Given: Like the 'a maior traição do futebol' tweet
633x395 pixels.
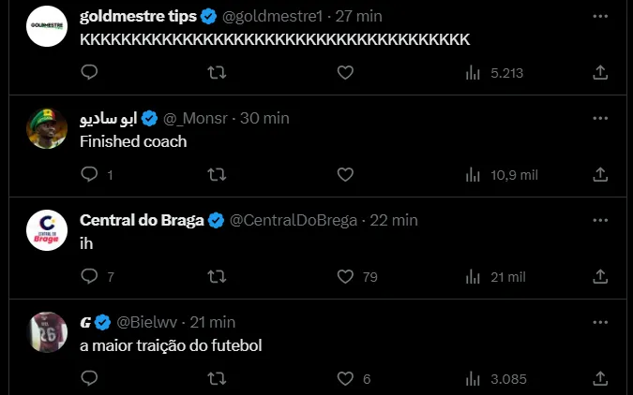Looking at the screenshot, I should (345, 378).
